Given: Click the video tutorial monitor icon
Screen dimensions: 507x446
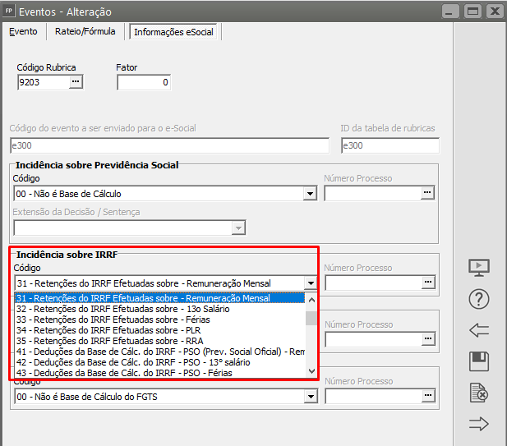Looking at the screenshot, I should [x=479, y=267].
